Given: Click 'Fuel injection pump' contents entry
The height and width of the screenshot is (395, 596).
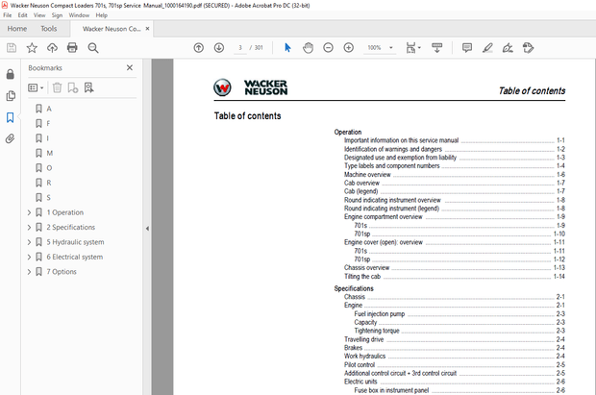Looking at the screenshot, I should tap(380, 314).
